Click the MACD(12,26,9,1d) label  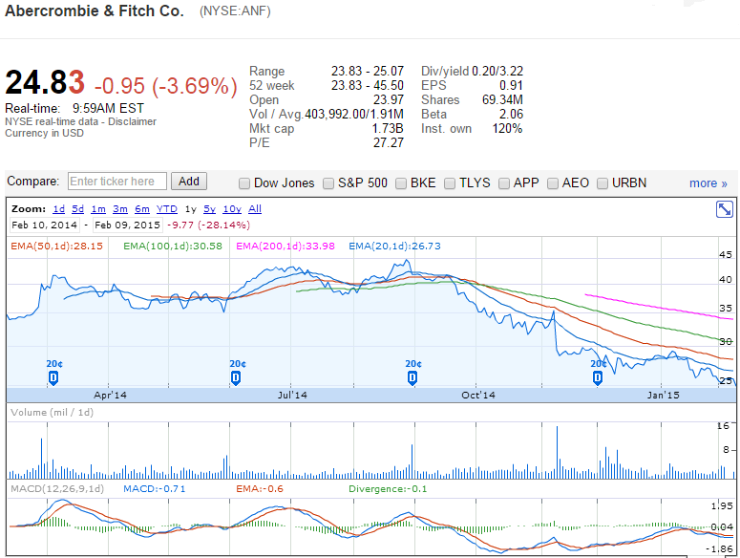pyautogui.click(x=57, y=489)
